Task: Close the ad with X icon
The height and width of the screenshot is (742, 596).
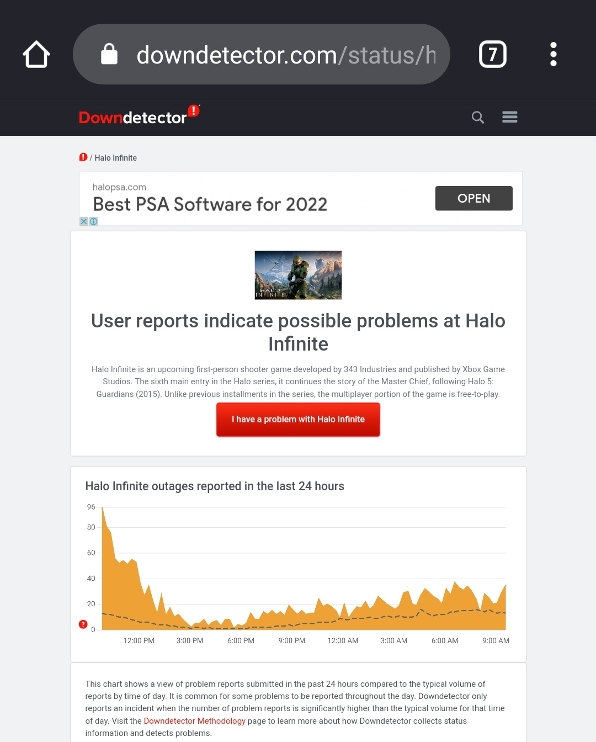Action: (84, 221)
